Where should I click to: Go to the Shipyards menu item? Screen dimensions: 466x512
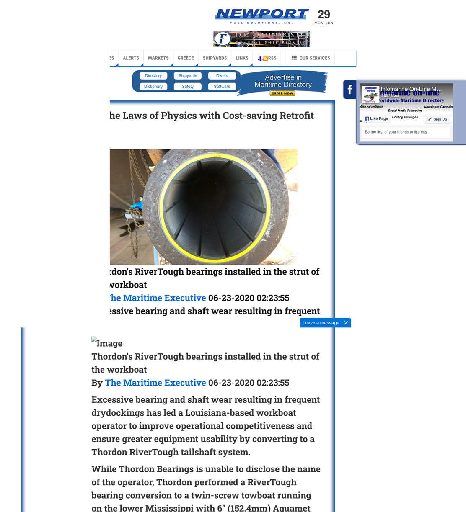click(215, 58)
